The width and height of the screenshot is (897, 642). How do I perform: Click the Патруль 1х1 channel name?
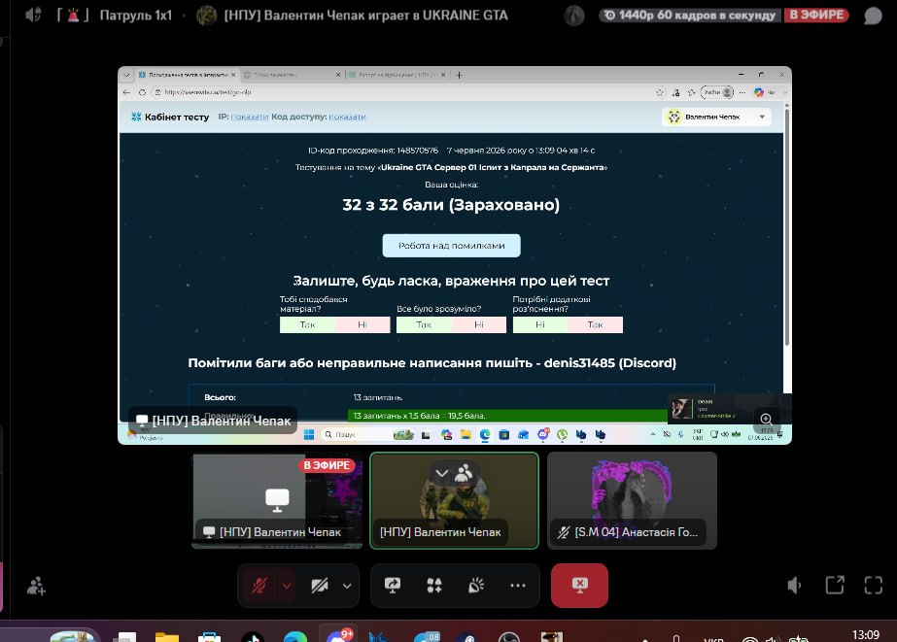136,16
